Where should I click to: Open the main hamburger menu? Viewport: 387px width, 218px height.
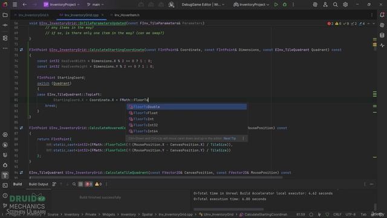coord(15,4)
